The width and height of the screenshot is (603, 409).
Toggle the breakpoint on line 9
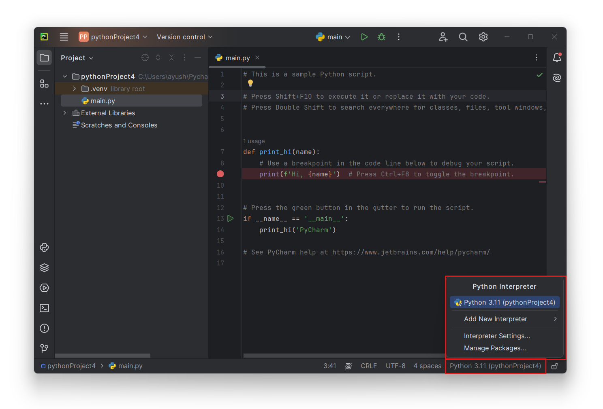(x=220, y=174)
